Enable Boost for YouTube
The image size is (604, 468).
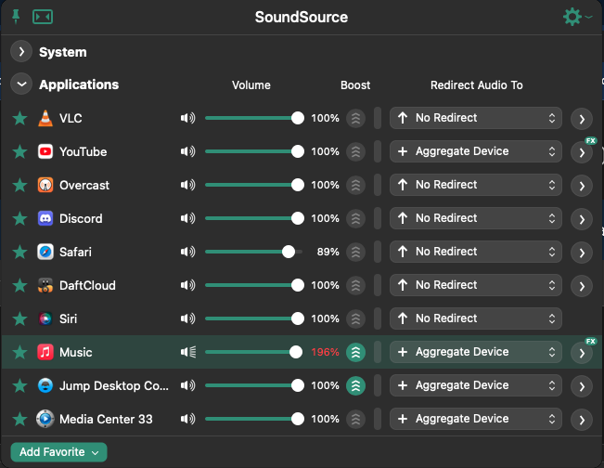[355, 151]
